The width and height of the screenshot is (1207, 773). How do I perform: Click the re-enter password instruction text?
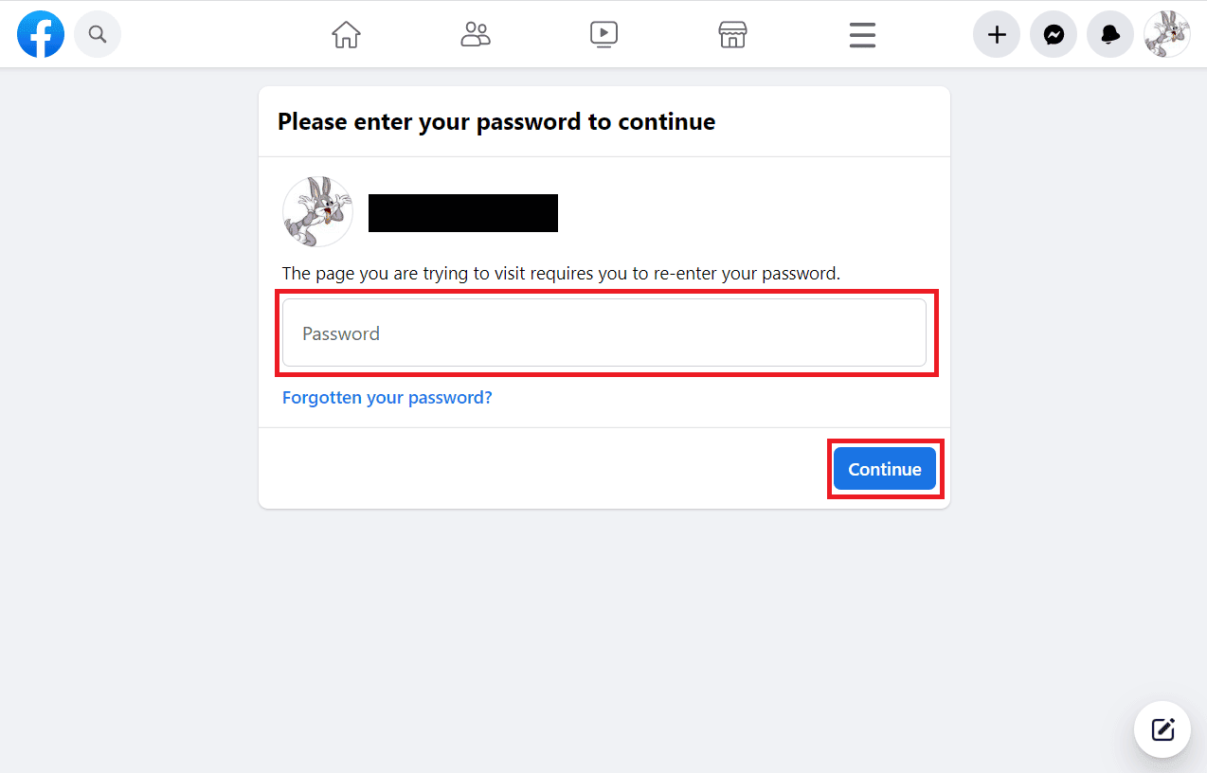click(562, 273)
